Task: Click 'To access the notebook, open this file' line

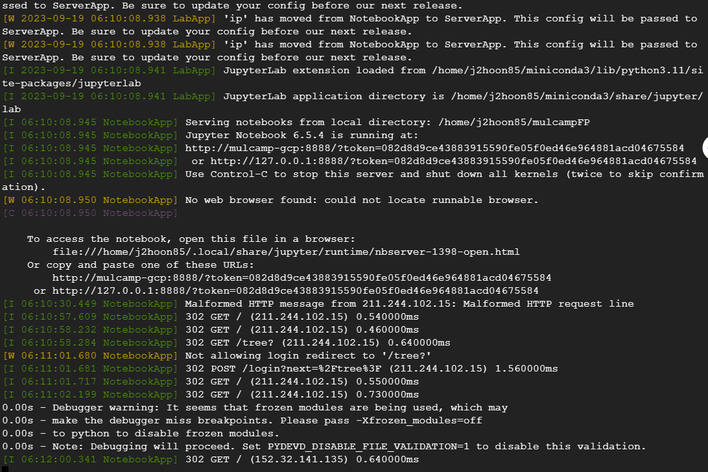Action: [x=191, y=239]
